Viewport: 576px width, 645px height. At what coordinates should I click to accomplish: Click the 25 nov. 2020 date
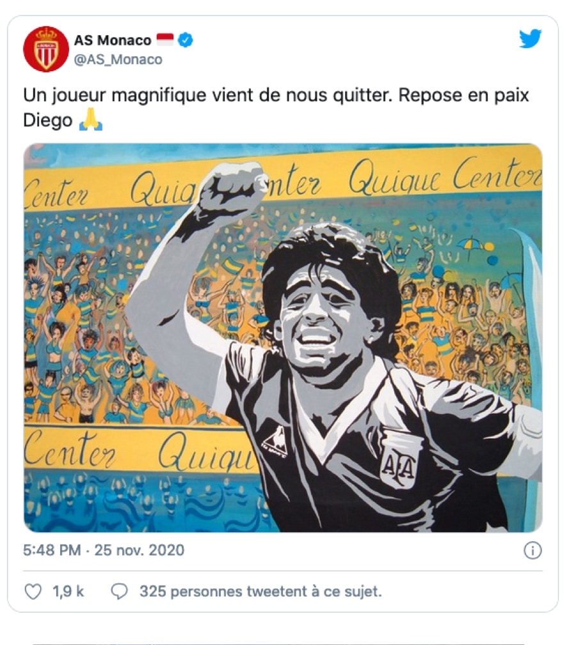click(140, 550)
